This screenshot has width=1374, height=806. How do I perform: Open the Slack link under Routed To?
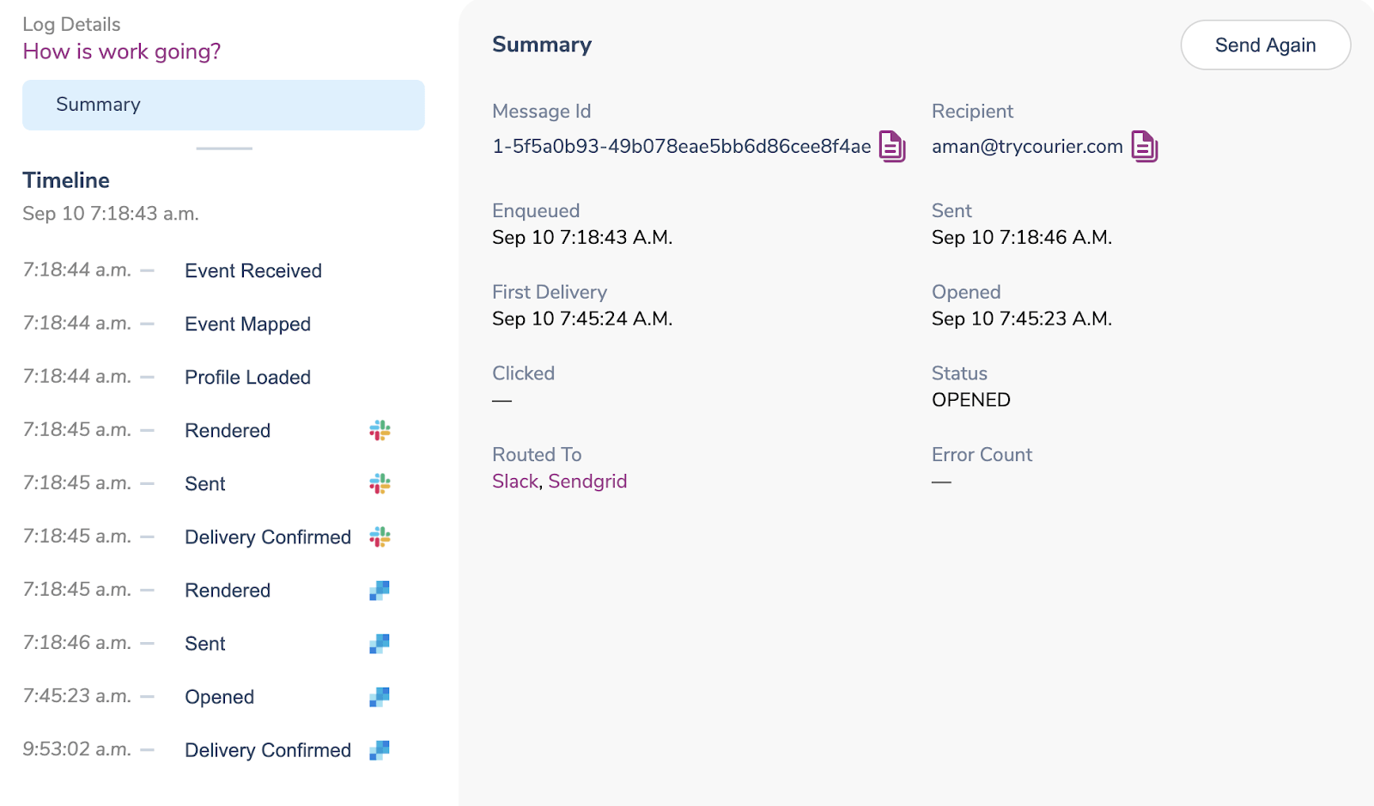(515, 481)
